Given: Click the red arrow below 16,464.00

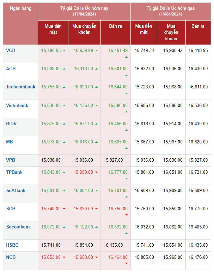Looking at the screenshot, I should [x=126, y=263].
